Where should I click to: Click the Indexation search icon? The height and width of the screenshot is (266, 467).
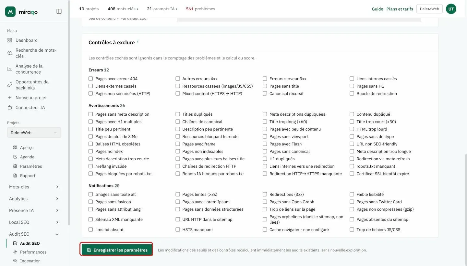coord(15,261)
